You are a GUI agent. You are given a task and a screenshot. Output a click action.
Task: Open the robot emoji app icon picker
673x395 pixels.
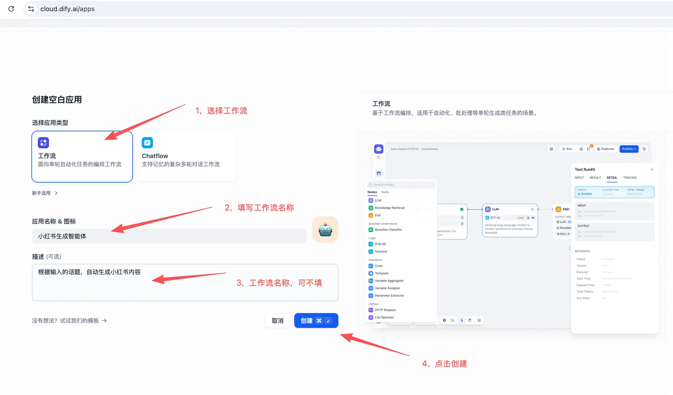tap(325, 230)
